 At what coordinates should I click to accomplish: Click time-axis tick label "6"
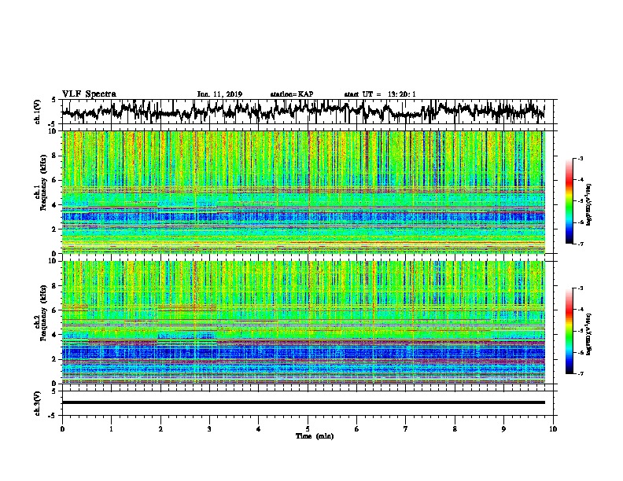(357, 429)
